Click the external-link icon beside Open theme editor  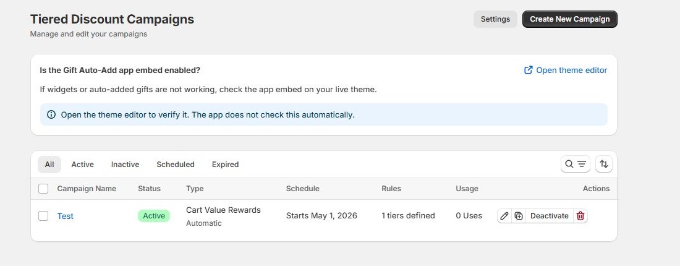click(528, 71)
